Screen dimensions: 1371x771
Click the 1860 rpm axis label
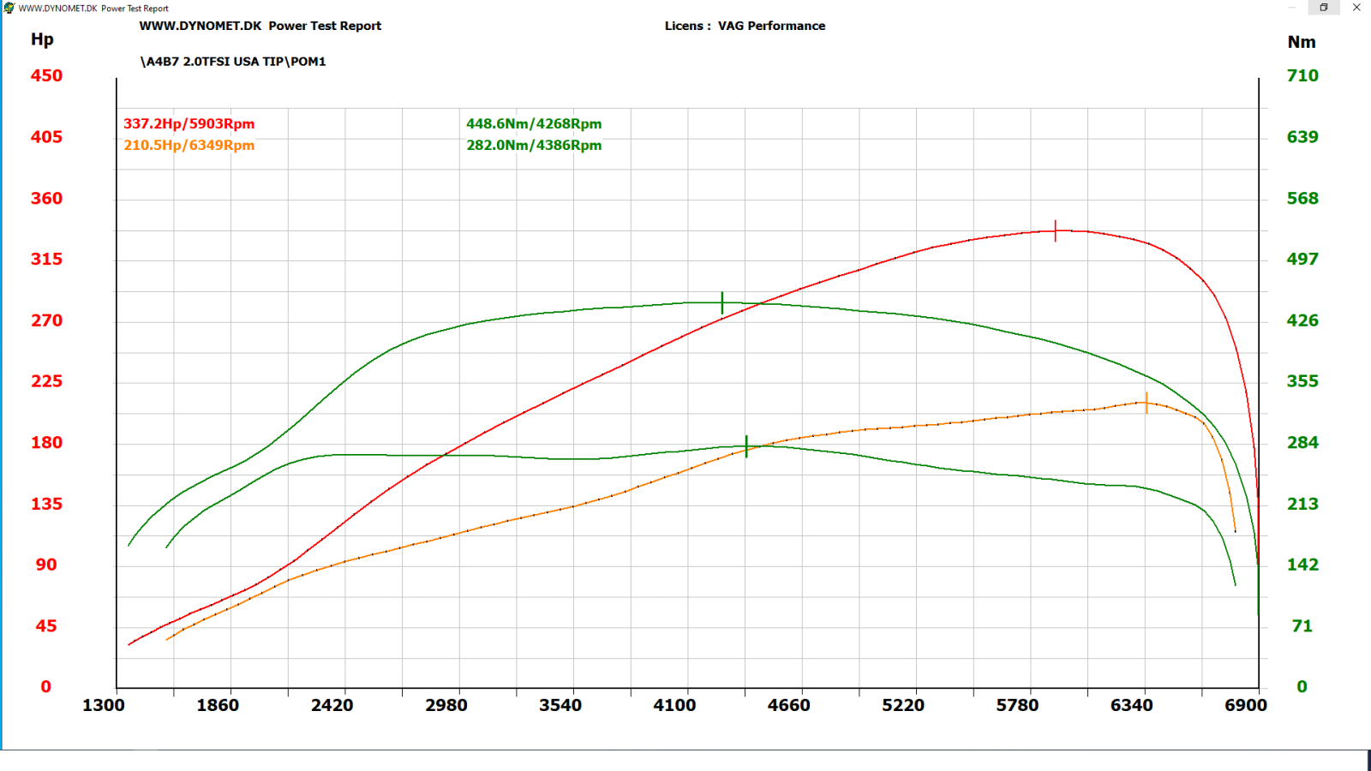(218, 705)
